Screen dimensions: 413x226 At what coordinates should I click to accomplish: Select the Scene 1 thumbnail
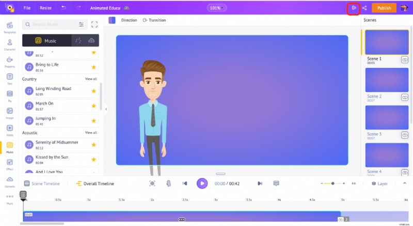pyautogui.click(x=387, y=42)
